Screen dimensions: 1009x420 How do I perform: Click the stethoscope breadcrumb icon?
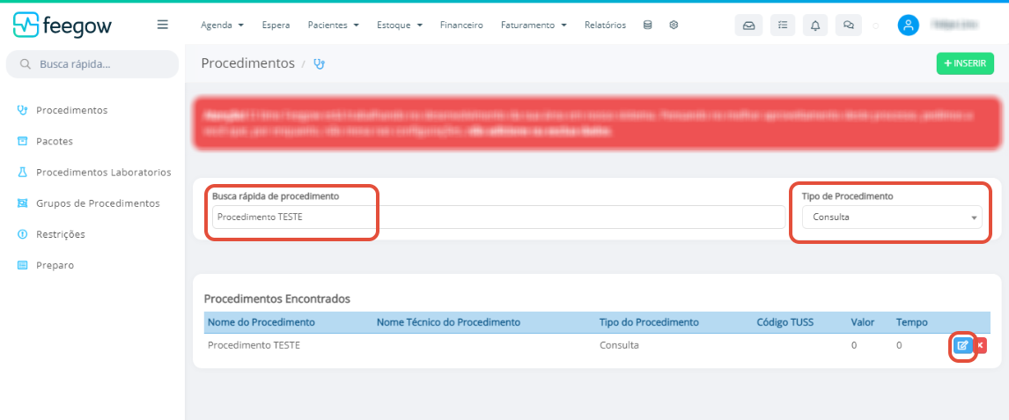(x=320, y=63)
